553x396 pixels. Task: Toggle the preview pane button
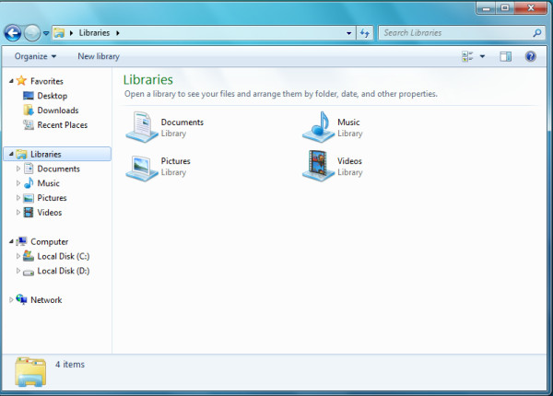pos(505,56)
